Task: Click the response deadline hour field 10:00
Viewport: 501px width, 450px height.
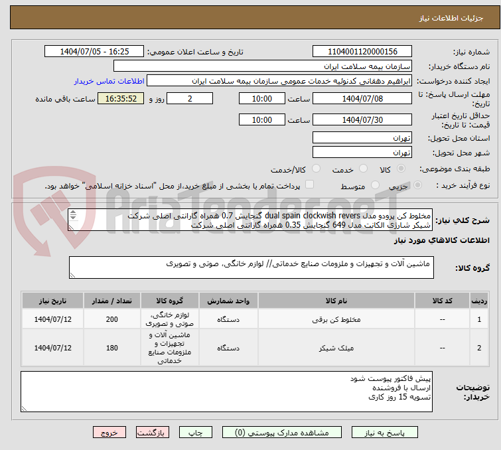Action: 261,98
